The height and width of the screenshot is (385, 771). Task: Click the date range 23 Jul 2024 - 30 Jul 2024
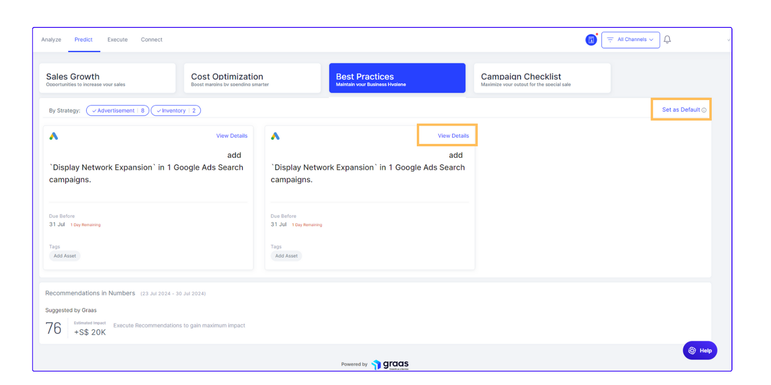[x=173, y=294]
